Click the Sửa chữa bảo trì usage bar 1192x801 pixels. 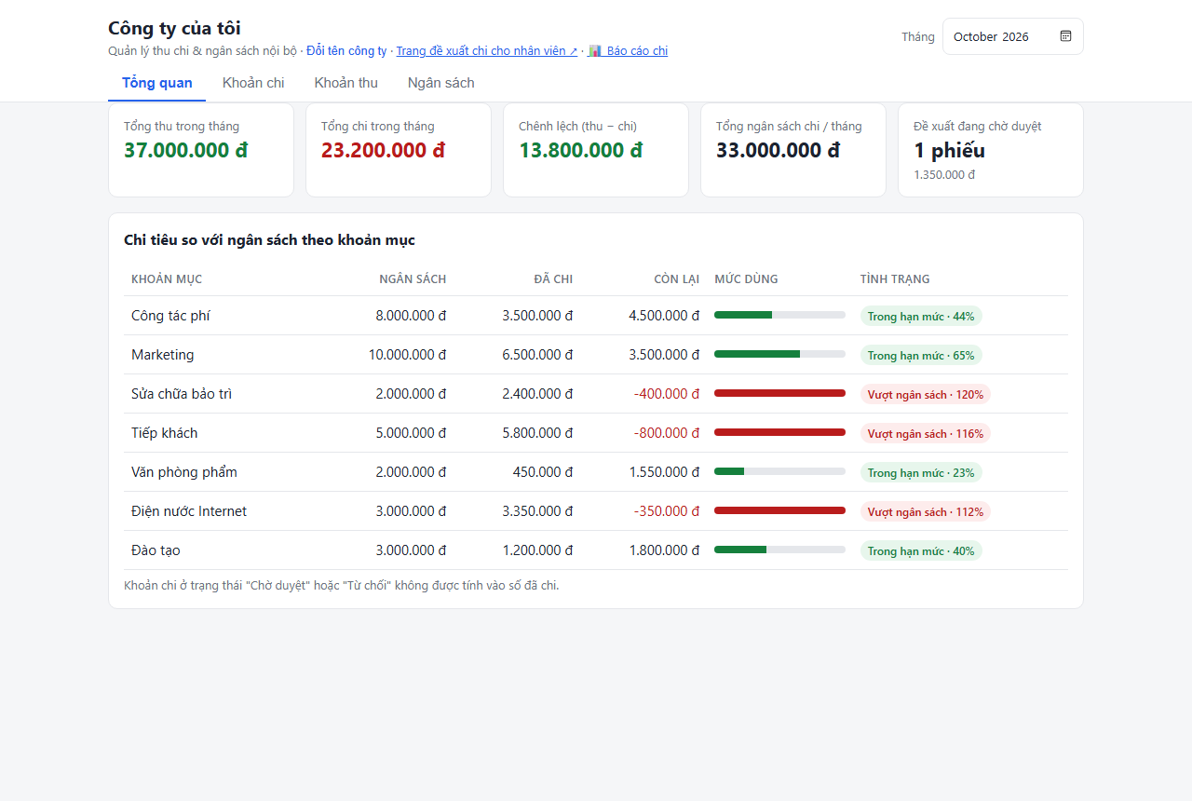click(x=779, y=393)
